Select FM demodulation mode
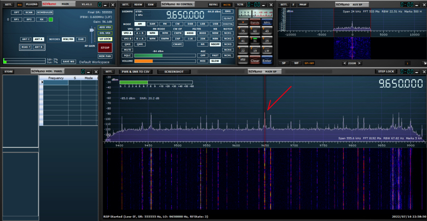The image size is (427, 221). tap(165, 24)
